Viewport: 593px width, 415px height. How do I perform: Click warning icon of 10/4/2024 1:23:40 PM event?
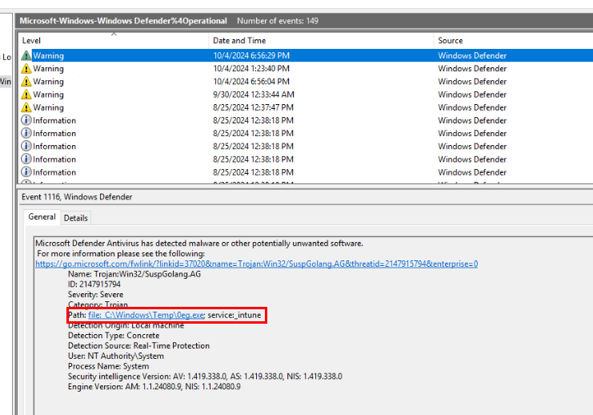(x=26, y=69)
